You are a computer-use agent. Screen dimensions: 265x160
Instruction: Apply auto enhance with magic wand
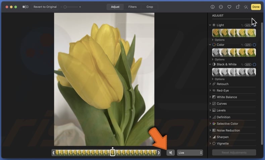(246, 7)
